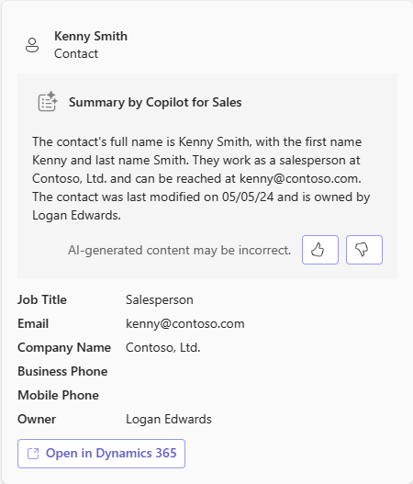Click the thumbs down feedback icon

pos(364,250)
